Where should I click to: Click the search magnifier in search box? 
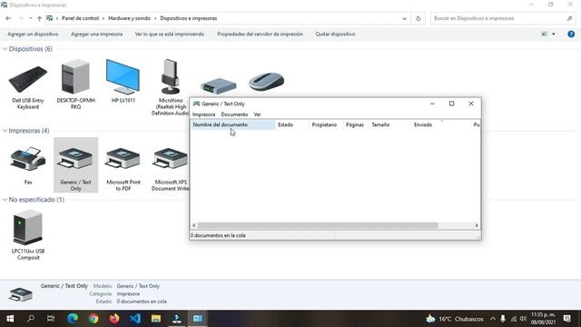(569, 18)
